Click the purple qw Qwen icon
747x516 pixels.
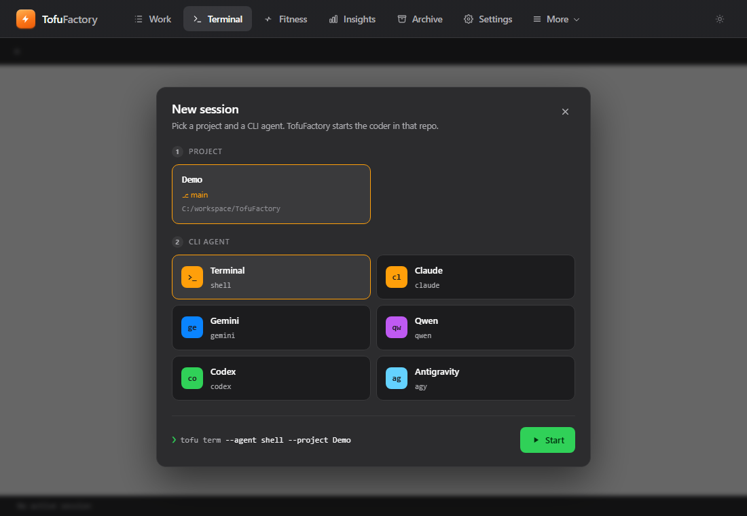[x=397, y=327]
